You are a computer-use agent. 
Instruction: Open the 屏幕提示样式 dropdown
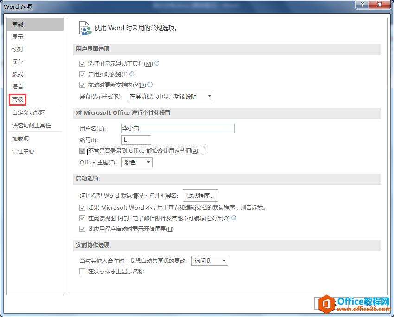coord(210,96)
